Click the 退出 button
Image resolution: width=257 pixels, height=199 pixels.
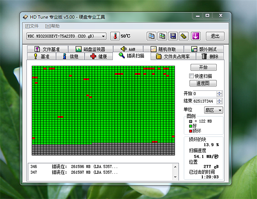tap(215, 36)
